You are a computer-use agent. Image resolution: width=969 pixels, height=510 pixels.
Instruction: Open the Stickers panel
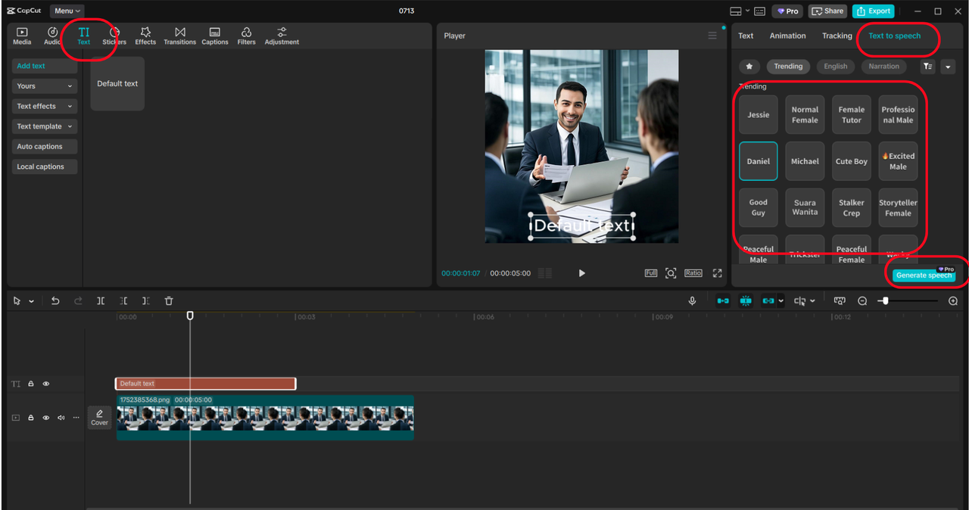114,36
